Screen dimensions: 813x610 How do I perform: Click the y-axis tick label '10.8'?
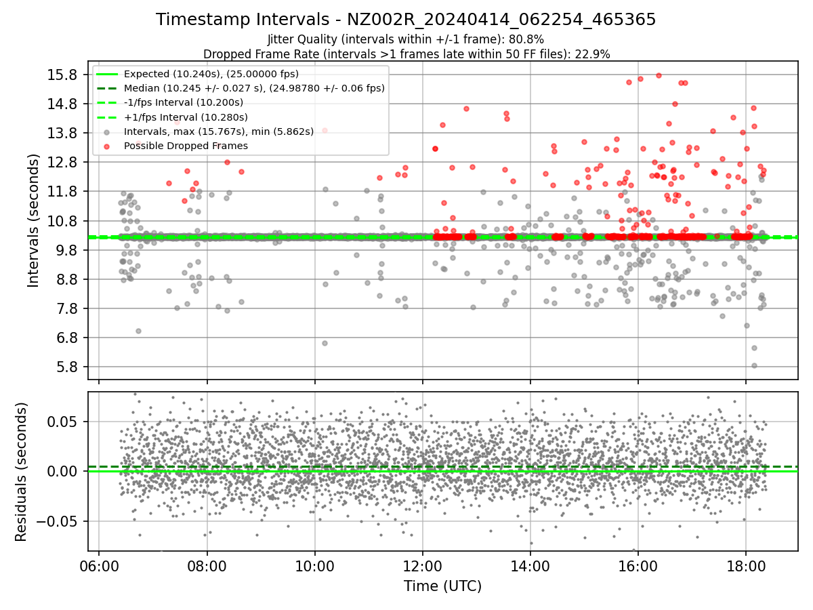pyautogui.click(x=62, y=221)
